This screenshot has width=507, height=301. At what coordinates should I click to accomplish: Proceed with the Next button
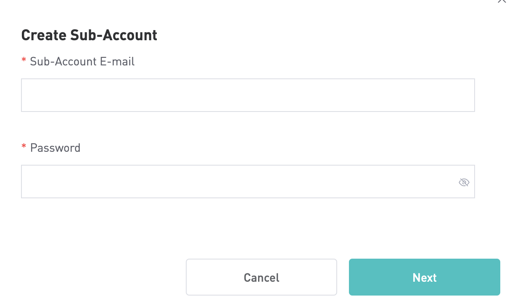tap(425, 277)
